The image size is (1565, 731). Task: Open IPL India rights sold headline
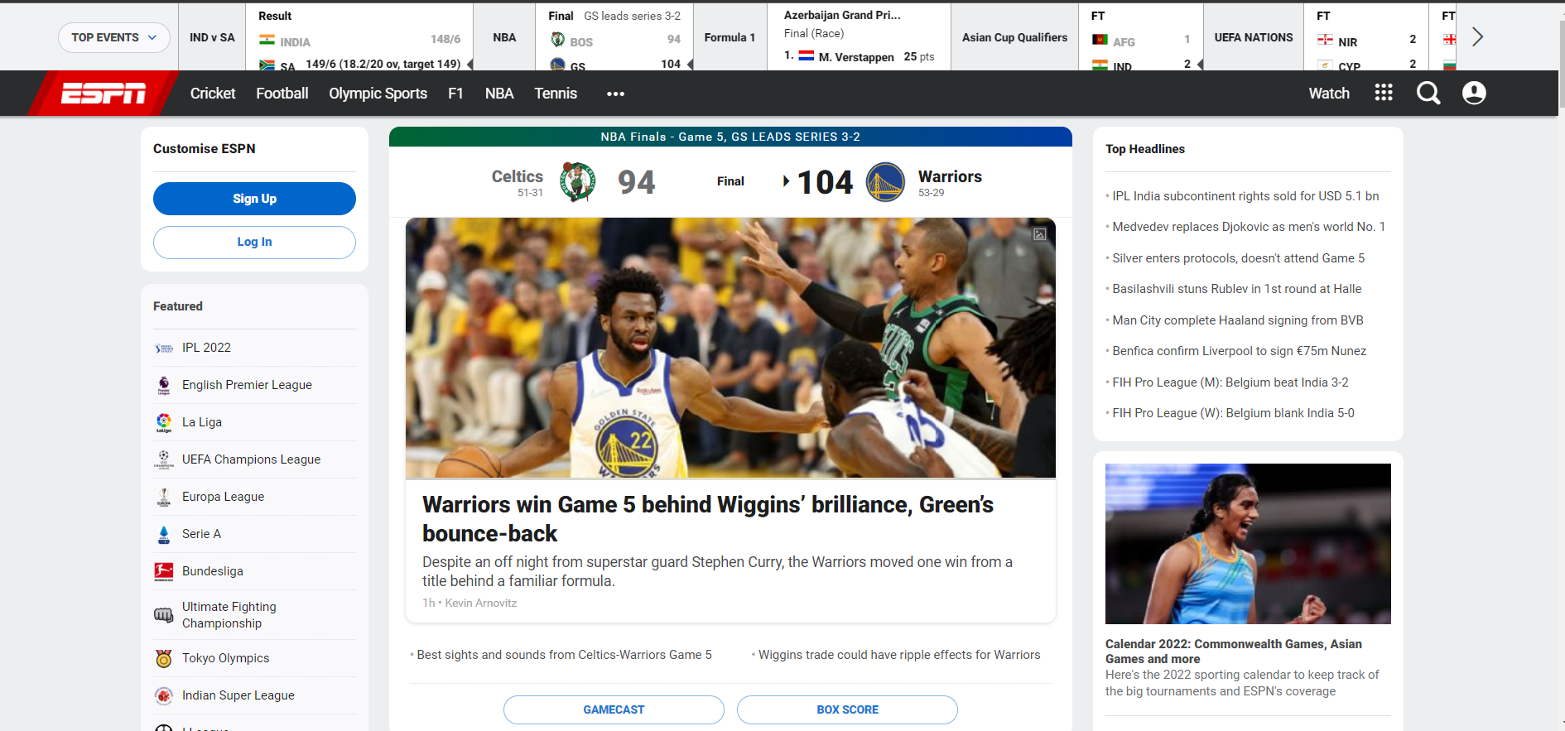click(x=1245, y=196)
